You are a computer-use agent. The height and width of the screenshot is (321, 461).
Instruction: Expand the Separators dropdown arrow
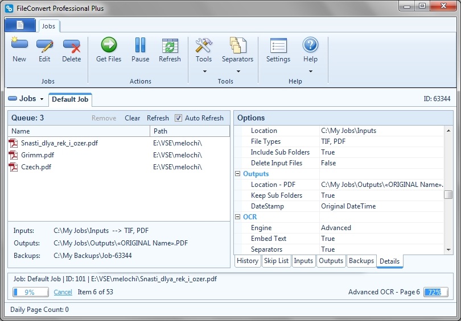[x=238, y=71]
